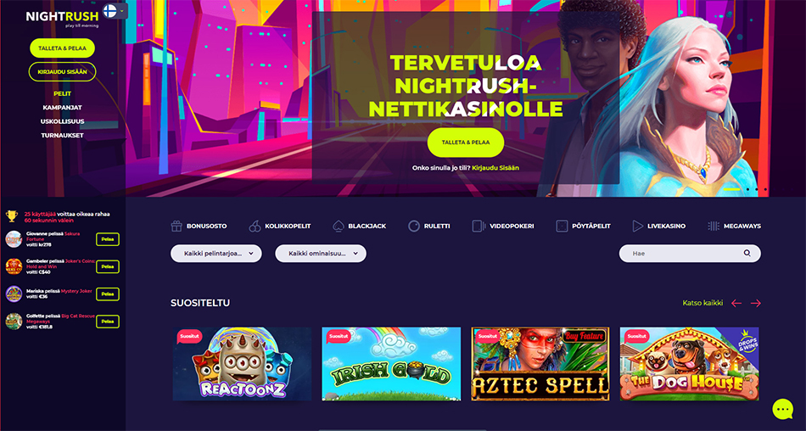Viewport: 806px width, 431px height.
Task: Click the Finnish flag language icon
Action: click(x=109, y=11)
